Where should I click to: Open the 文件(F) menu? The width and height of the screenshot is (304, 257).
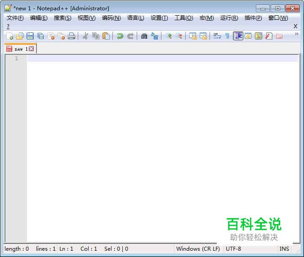coord(15,18)
